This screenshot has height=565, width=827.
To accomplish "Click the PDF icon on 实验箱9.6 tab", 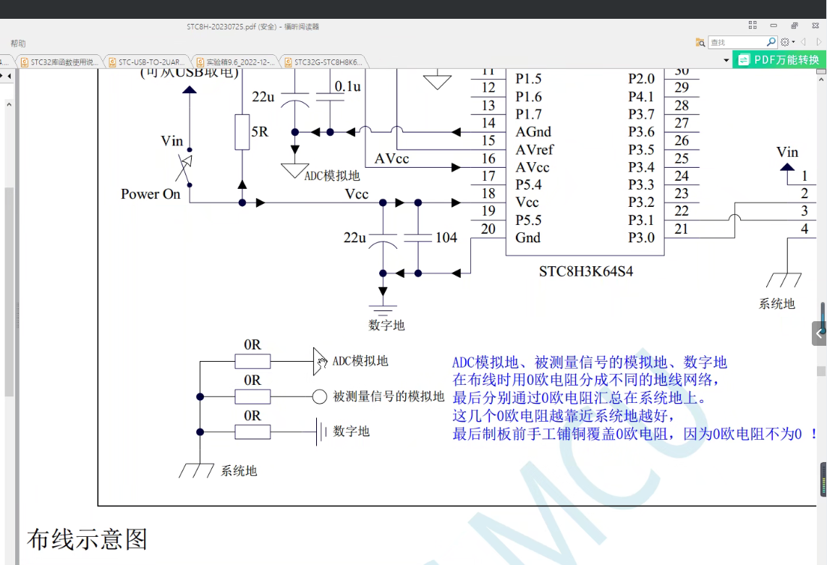I will [x=200, y=62].
